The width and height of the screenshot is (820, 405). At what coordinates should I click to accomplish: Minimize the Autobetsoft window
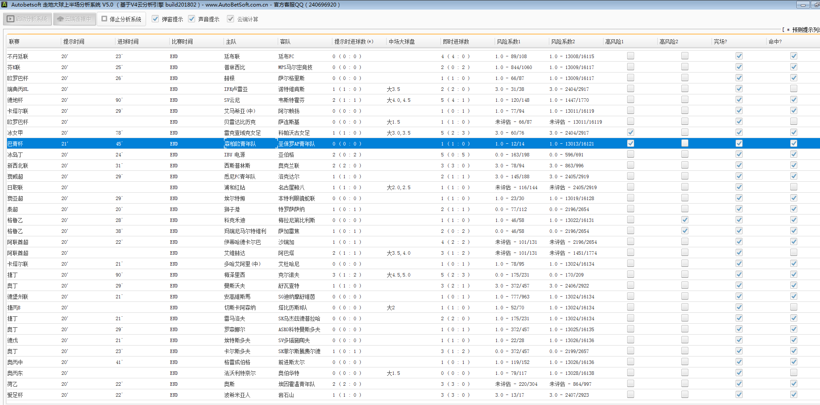[803, 5]
